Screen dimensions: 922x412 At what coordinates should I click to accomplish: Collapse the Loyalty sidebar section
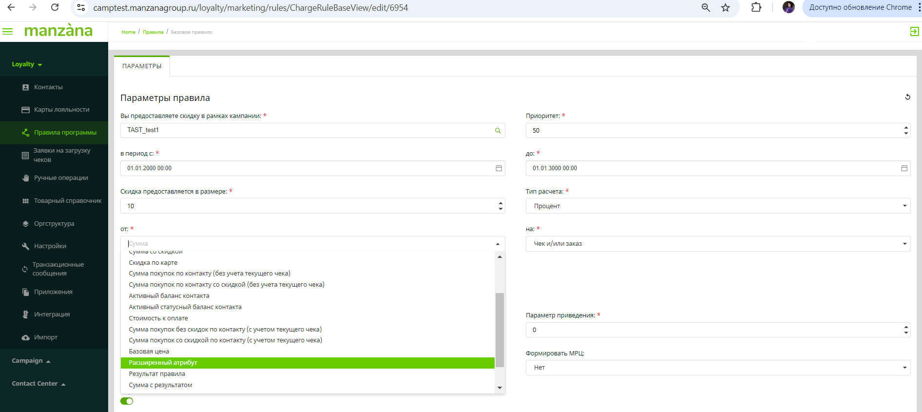pyautogui.click(x=27, y=64)
